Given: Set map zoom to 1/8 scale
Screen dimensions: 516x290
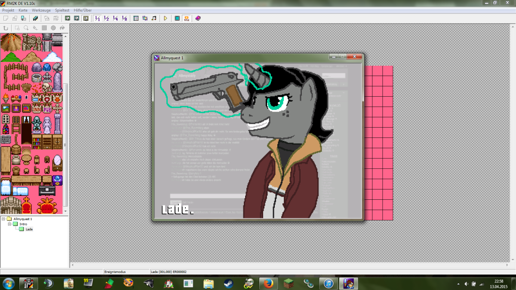Looking at the screenshot, I should pyautogui.click(x=124, y=18).
